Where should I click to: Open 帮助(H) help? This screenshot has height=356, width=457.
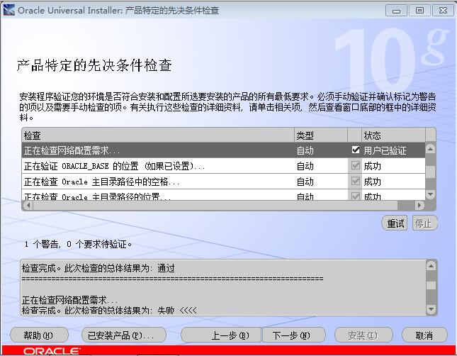[x=39, y=335]
